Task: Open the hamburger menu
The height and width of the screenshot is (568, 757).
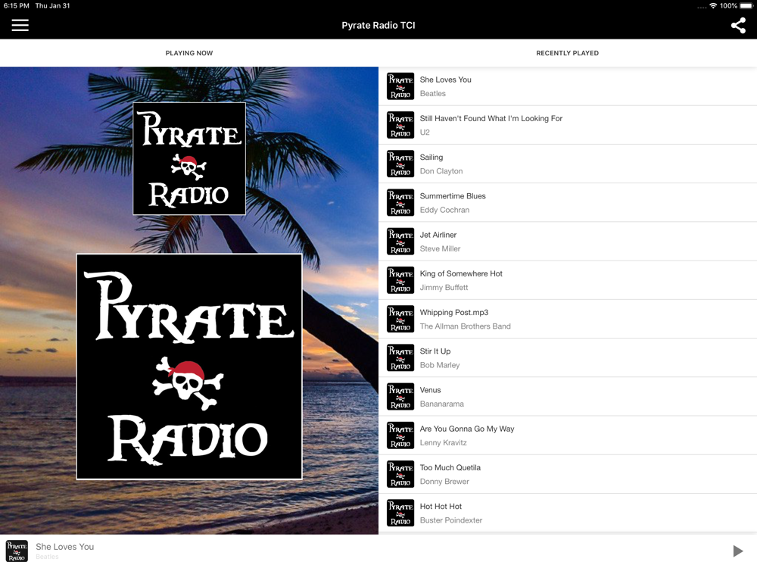Action: [x=20, y=25]
